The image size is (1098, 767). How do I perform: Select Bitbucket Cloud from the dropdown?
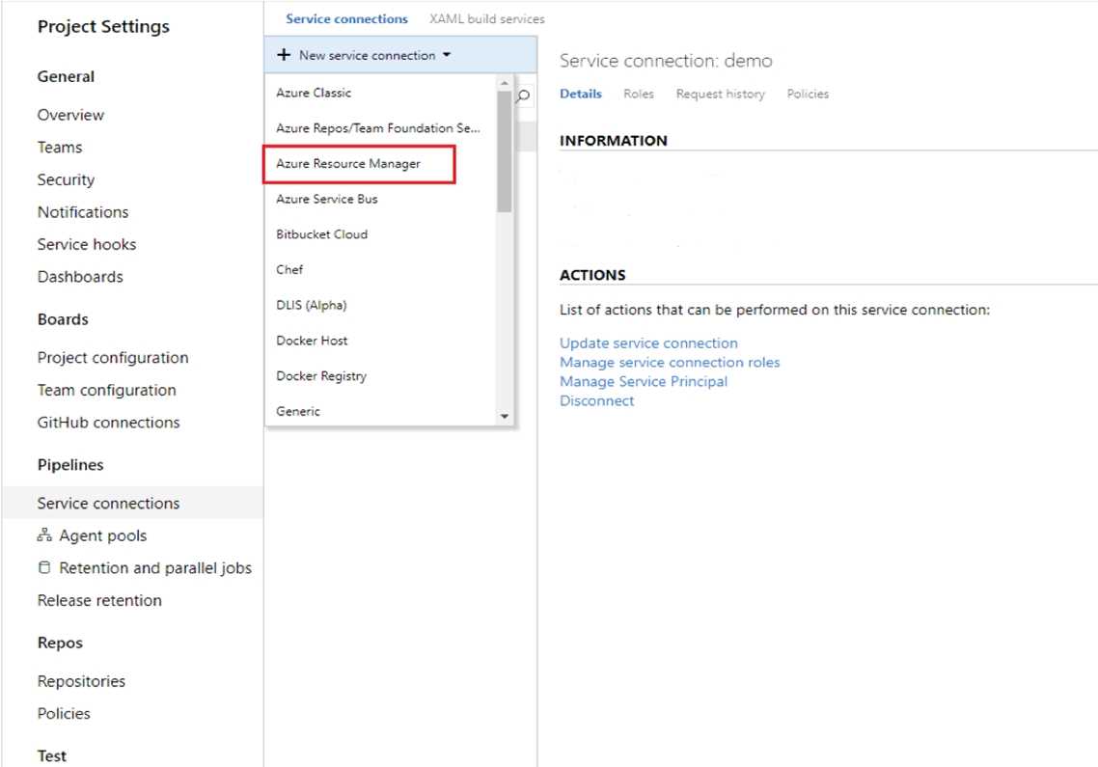[x=321, y=234]
